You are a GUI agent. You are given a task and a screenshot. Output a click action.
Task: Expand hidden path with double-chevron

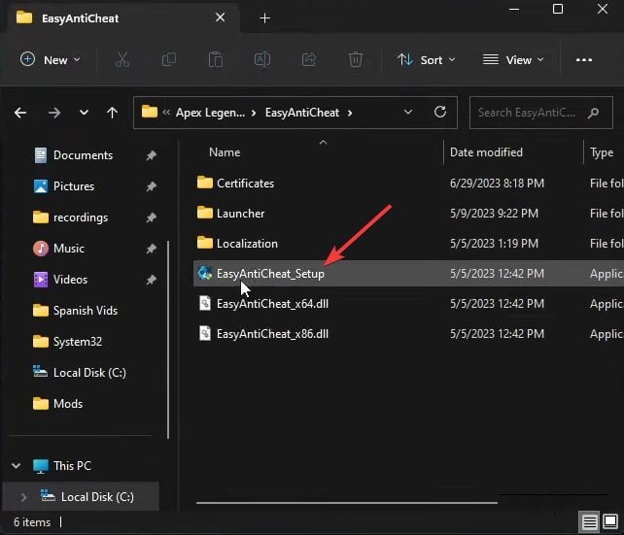(x=166, y=113)
